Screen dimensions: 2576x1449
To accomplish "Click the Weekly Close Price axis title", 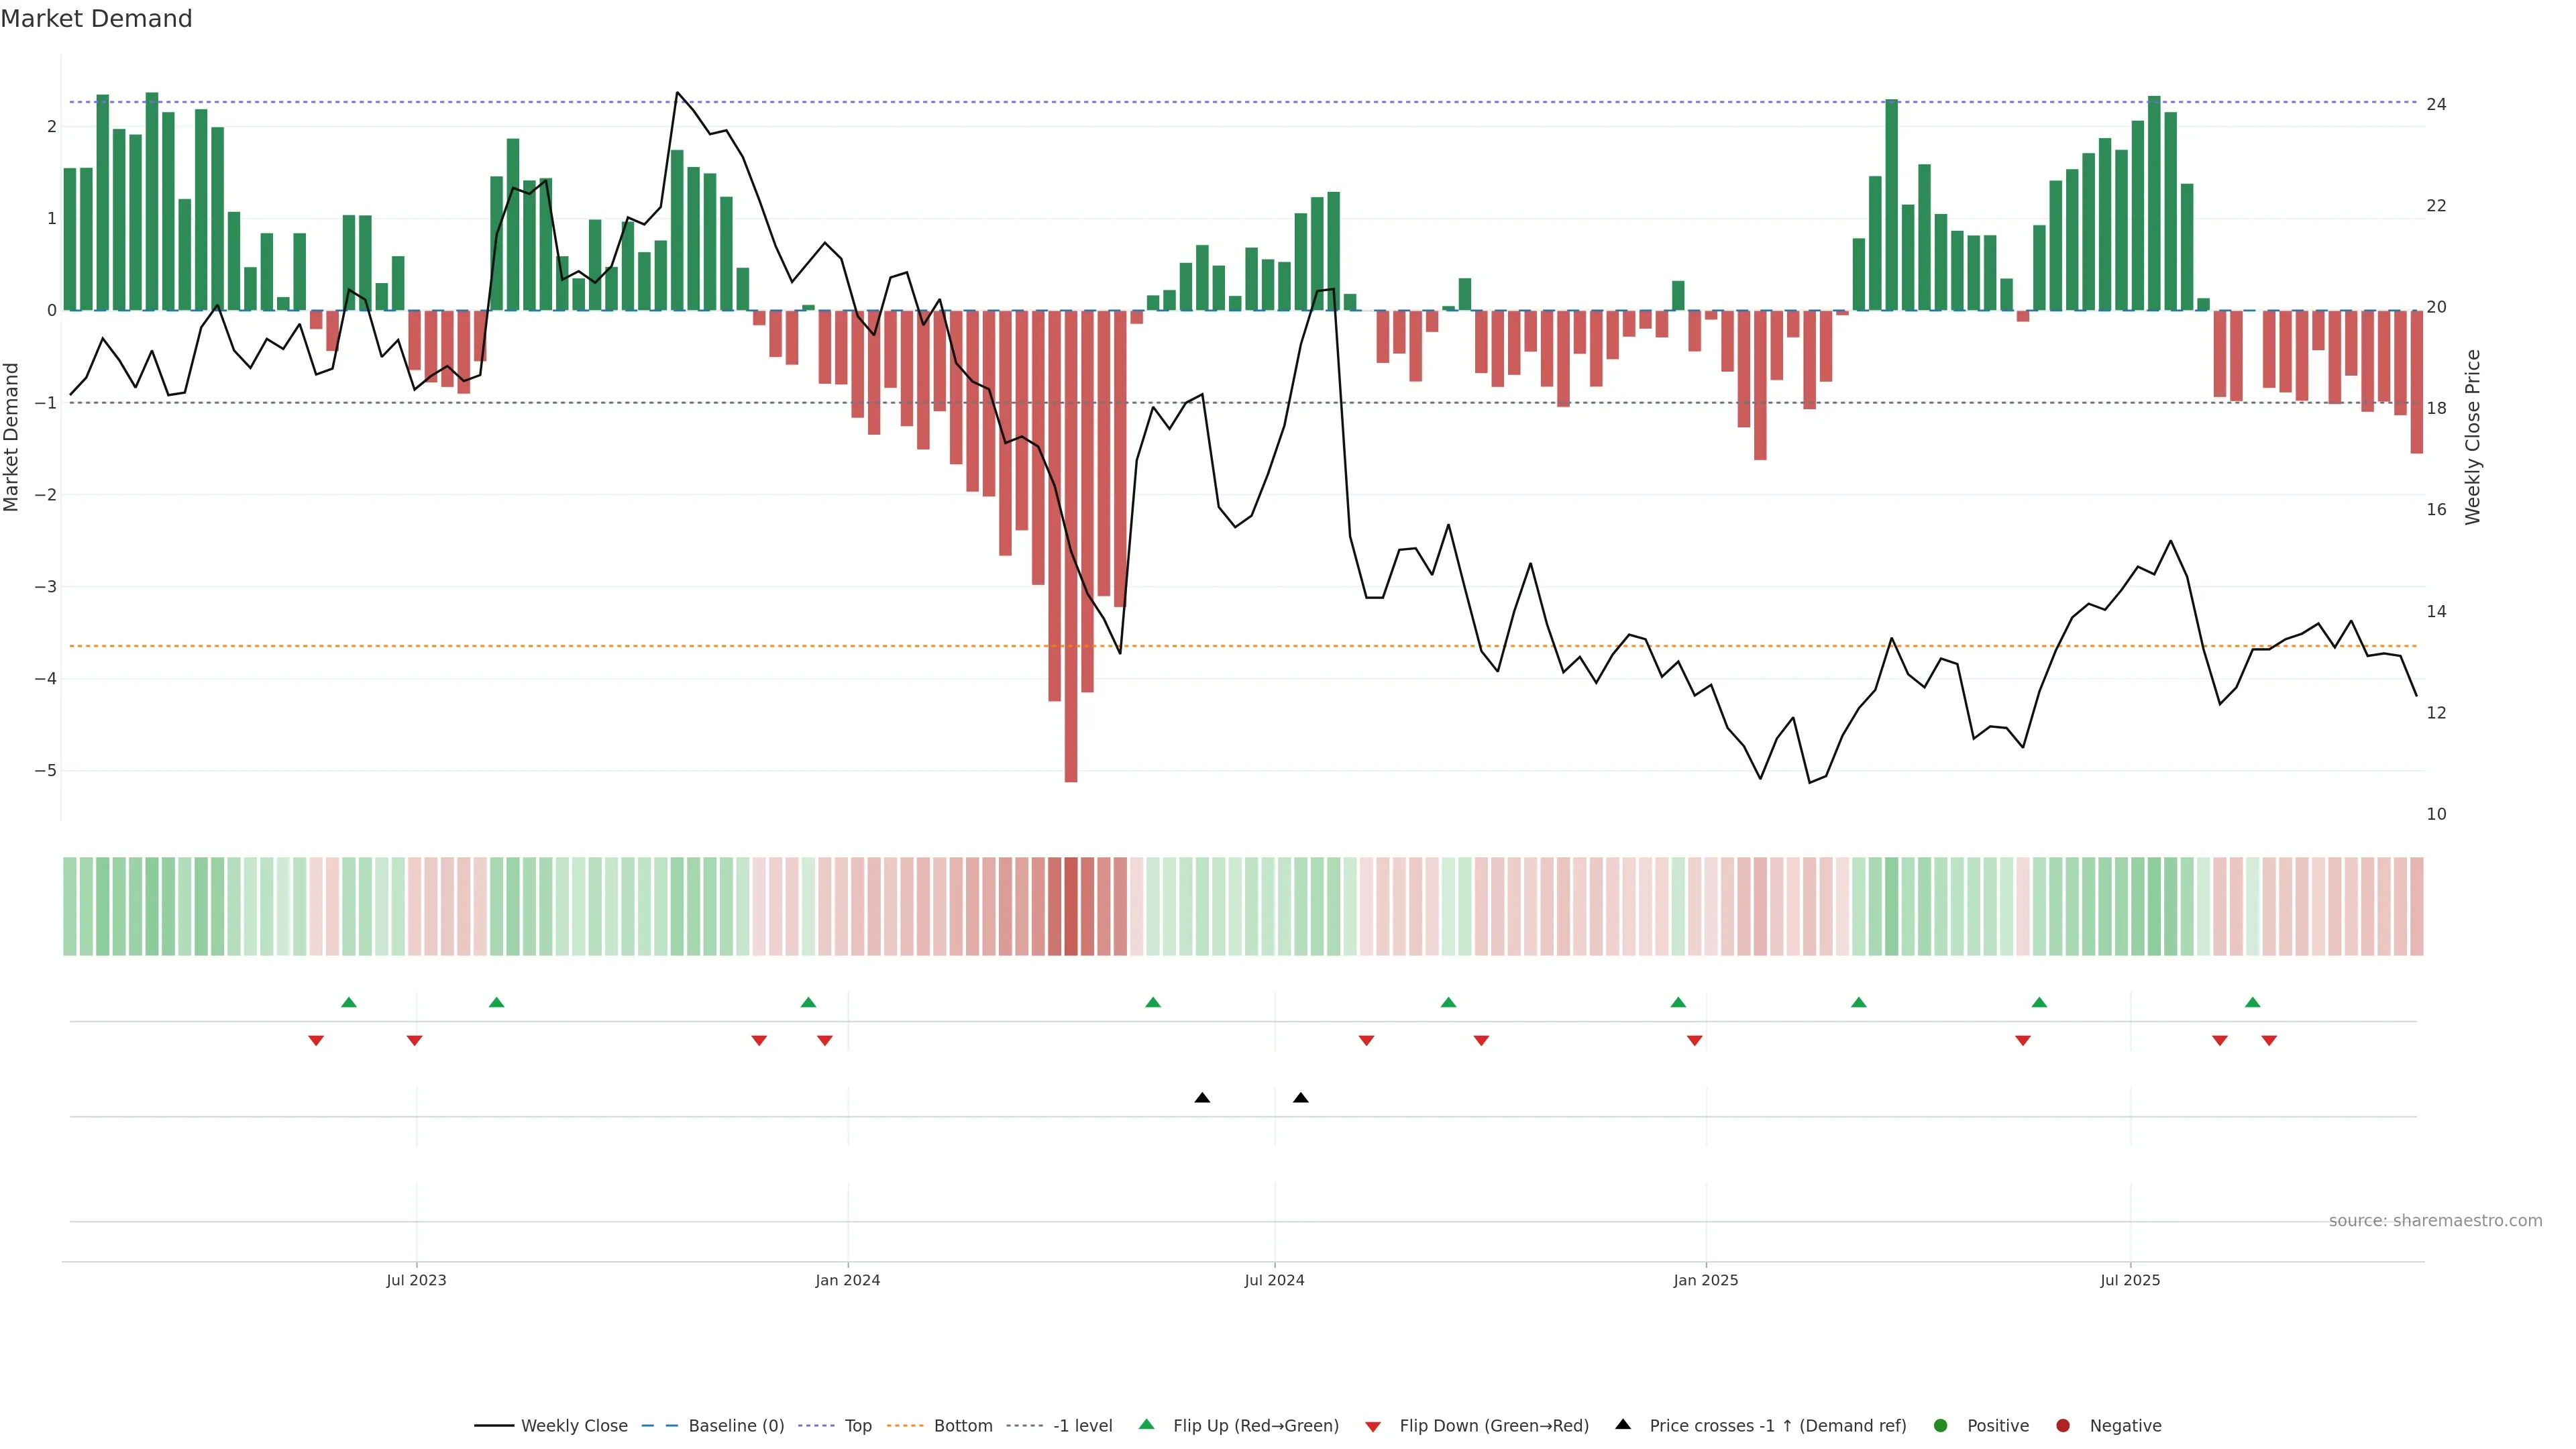I will (2473, 437).
